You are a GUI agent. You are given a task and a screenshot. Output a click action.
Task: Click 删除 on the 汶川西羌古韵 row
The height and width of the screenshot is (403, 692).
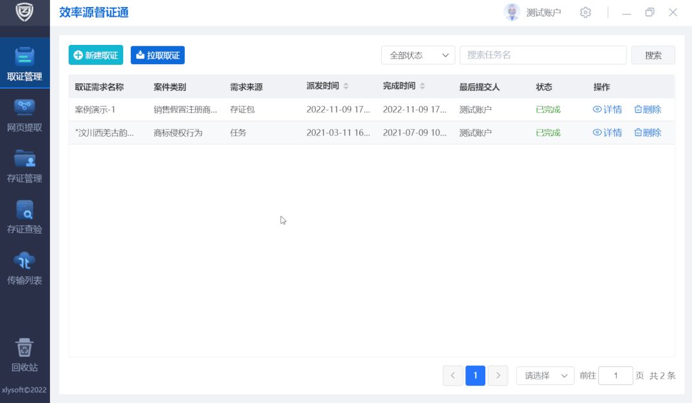pos(647,132)
